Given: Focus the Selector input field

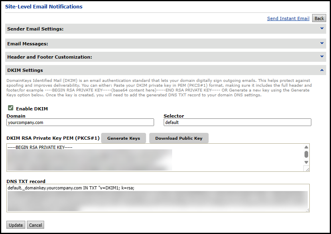Looking at the screenshot, I should 237,122.
